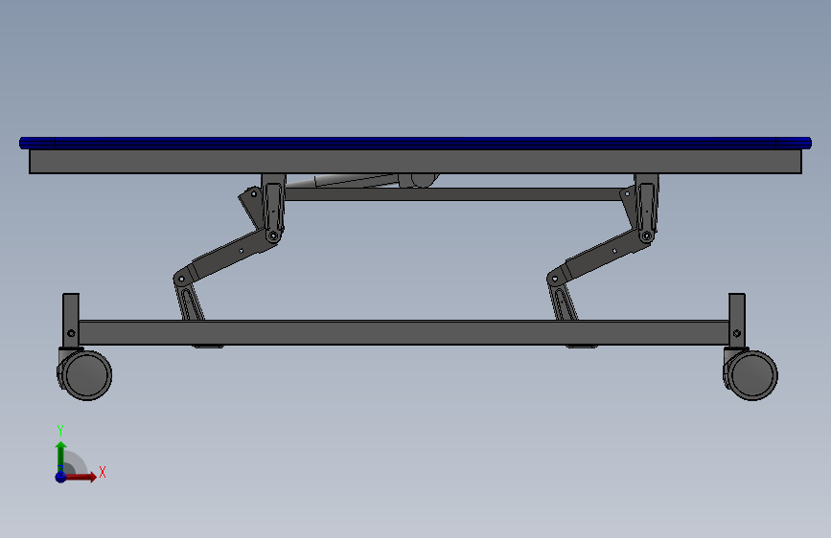This screenshot has height=538, width=831.
Task: Select the right diagonal lifting arm
Action: click(x=602, y=256)
